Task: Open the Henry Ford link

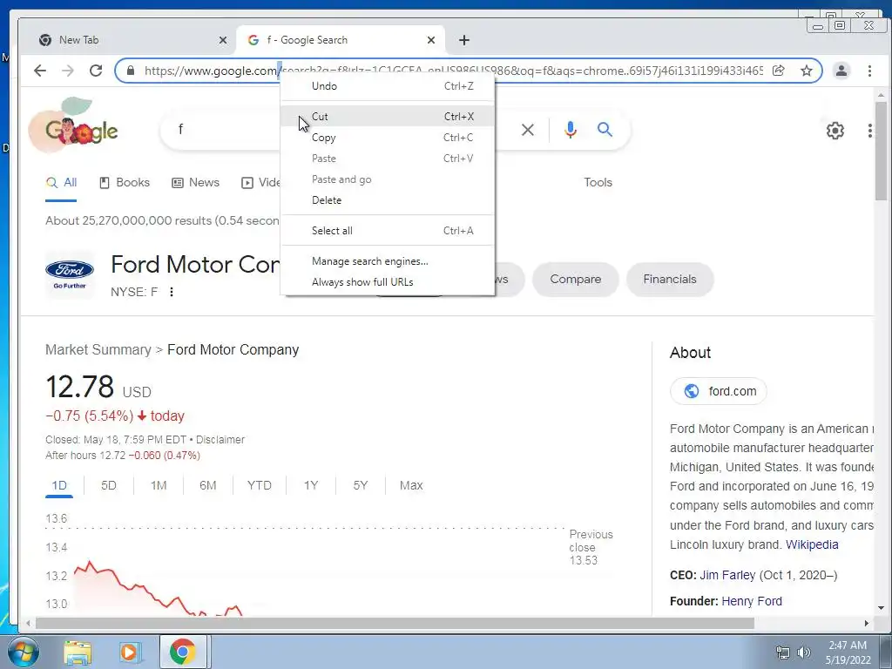Action: pos(752,601)
